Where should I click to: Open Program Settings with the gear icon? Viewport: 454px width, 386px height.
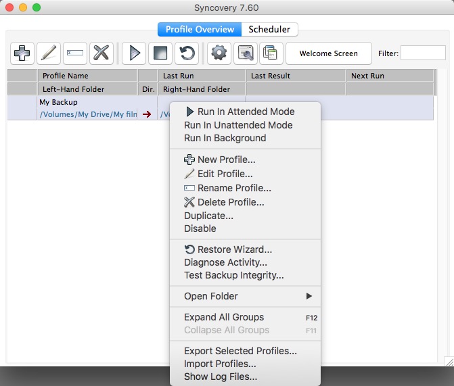coord(219,53)
